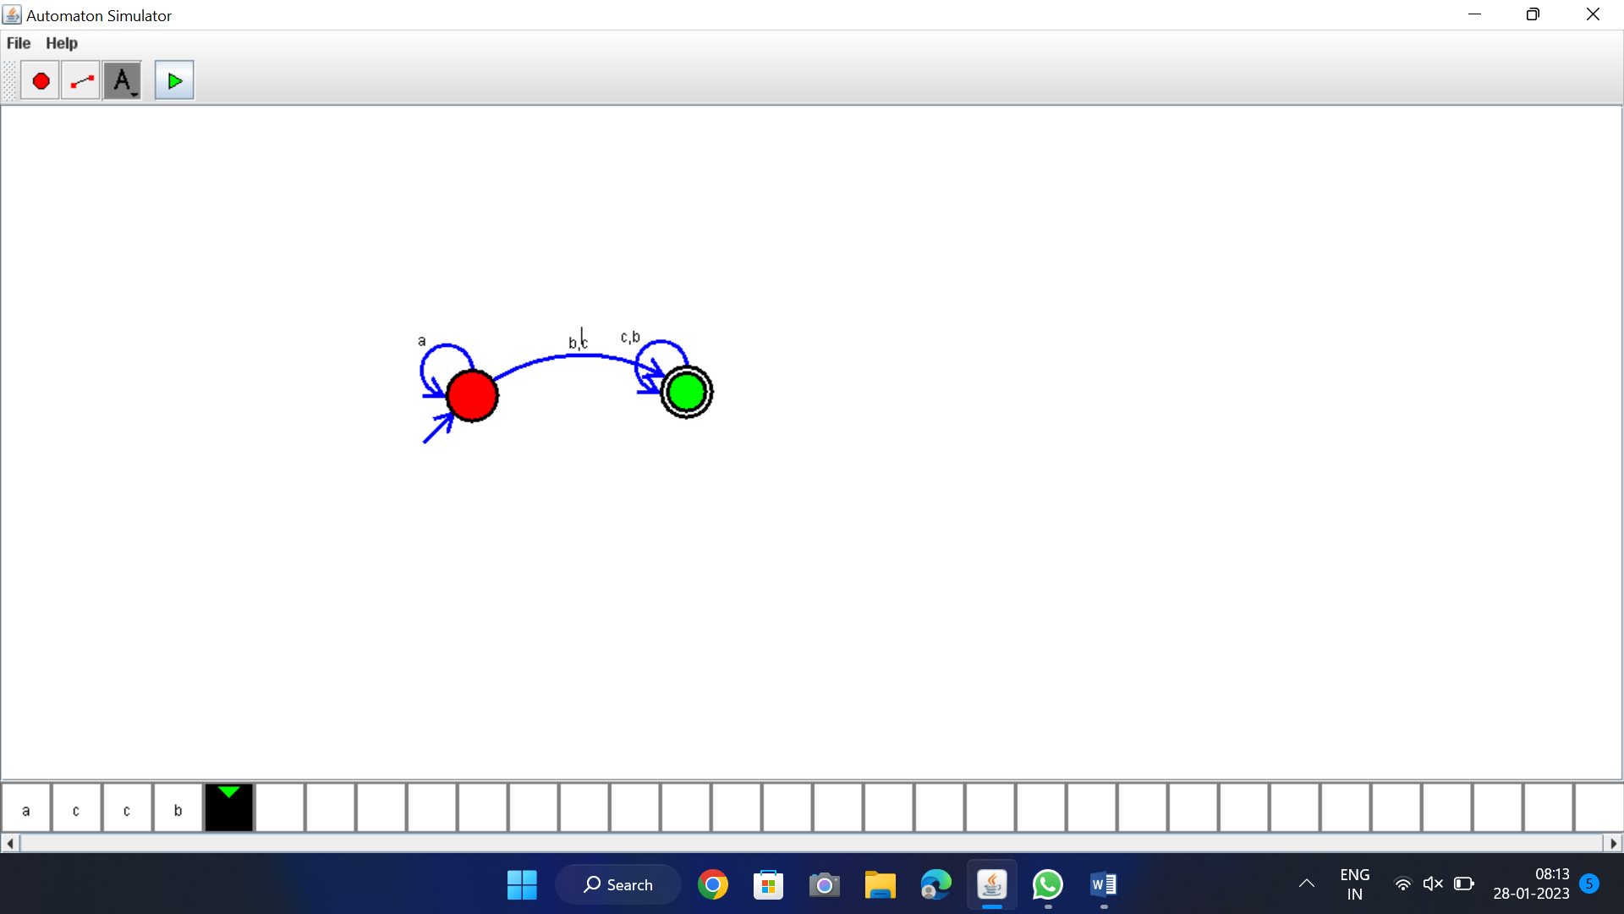Image resolution: width=1624 pixels, height=914 pixels.
Task: Run simulation with green play button
Action: click(x=174, y=81)
